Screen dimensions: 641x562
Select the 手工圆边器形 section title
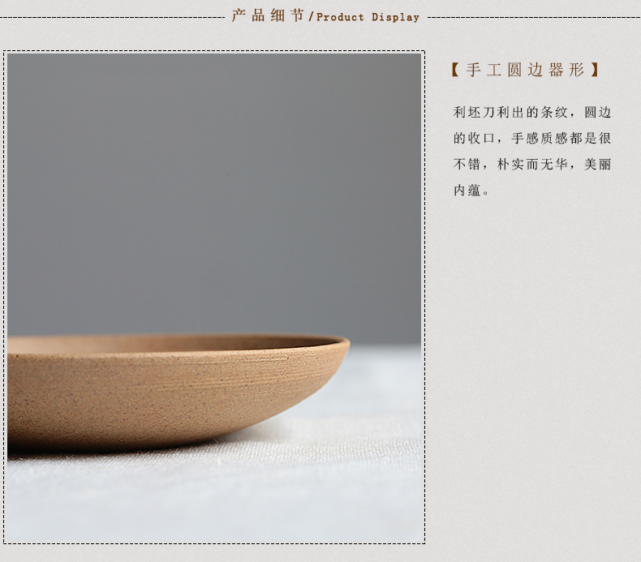coord(525,70)
